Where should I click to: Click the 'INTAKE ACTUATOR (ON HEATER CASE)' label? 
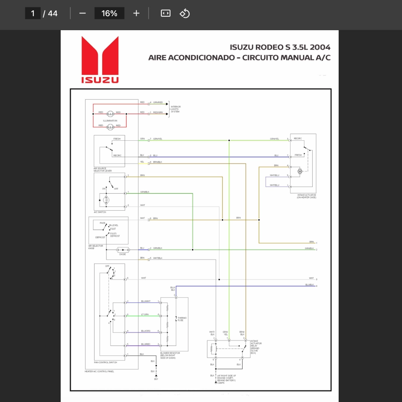click(307, 197)
